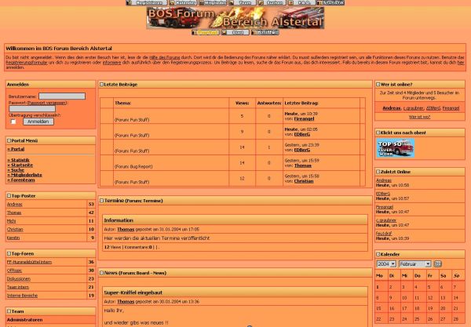Collapse the Wer ist online box

click(x=377, y=84)
